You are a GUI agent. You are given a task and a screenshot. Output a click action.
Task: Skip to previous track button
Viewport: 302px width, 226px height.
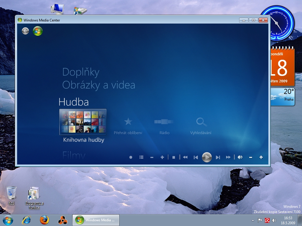click(196, 157)
